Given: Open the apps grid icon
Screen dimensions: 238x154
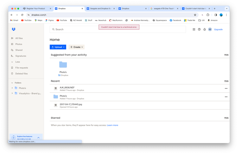Looking at the screenshot, I should [x=194, y=29].
